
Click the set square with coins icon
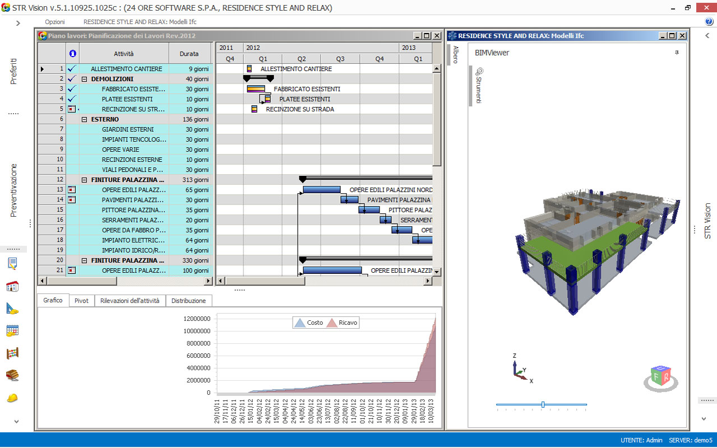12,309
